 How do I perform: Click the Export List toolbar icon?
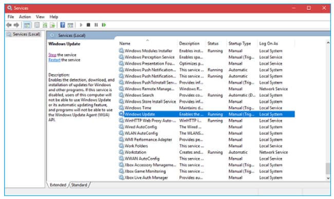[52, 25]
